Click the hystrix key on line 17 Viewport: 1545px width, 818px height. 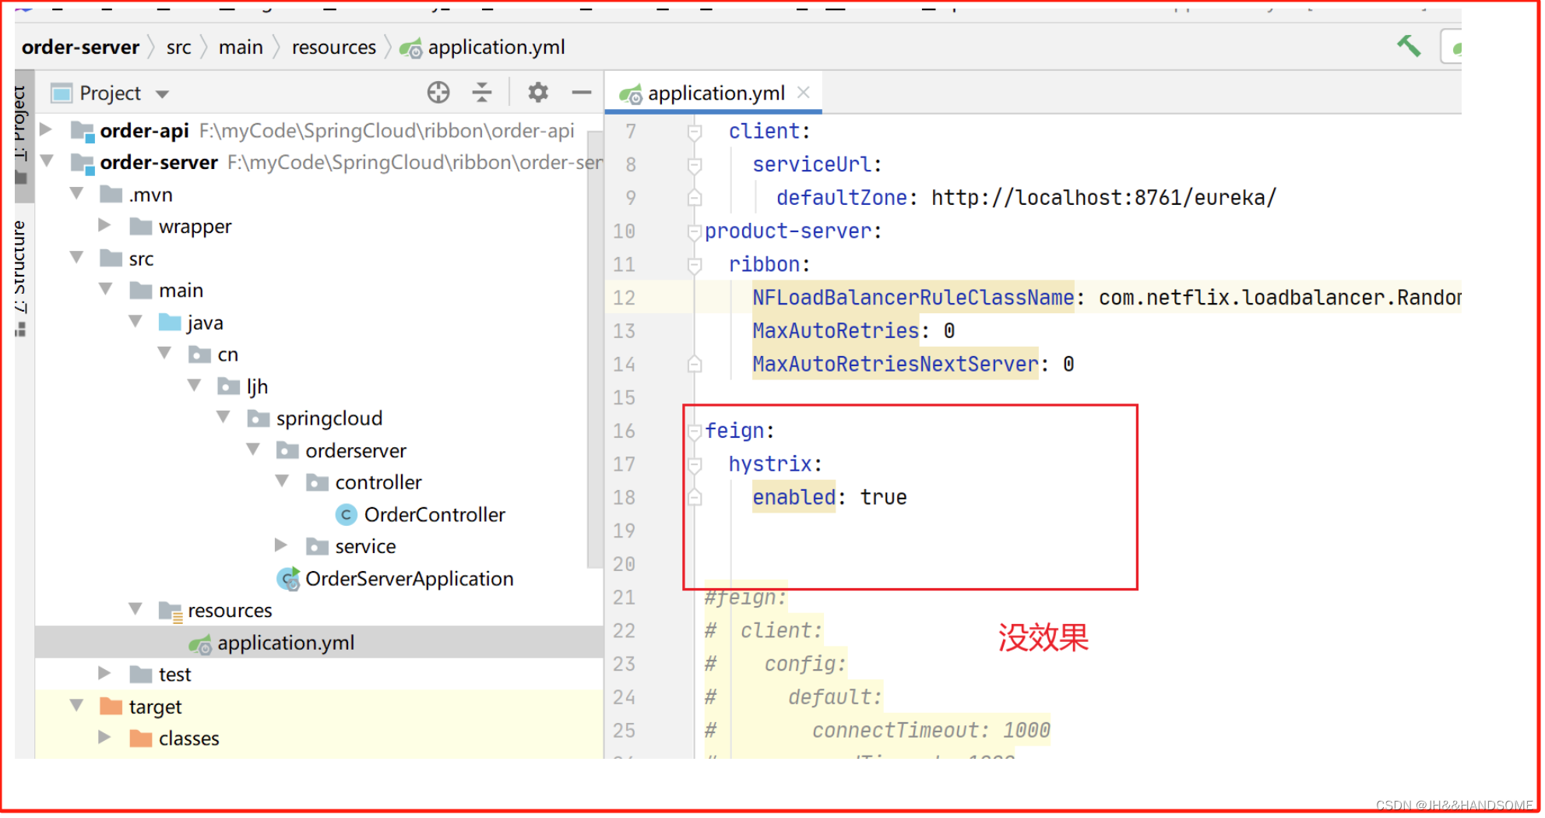click(770, 464)
